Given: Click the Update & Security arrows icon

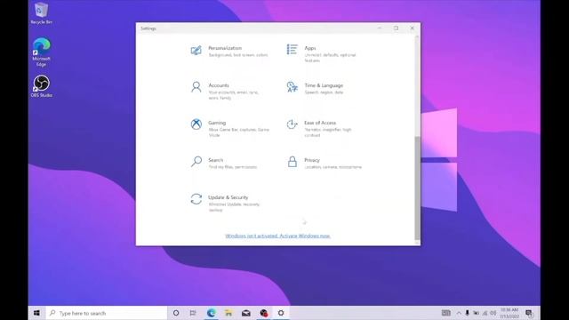Looking at the screenshot, I should [x=196, y=199].
